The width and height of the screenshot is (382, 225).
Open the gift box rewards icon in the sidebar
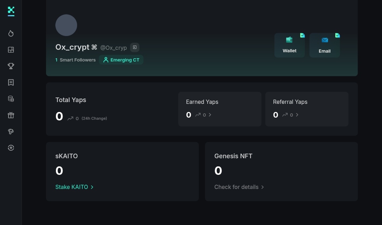point(11,115)
